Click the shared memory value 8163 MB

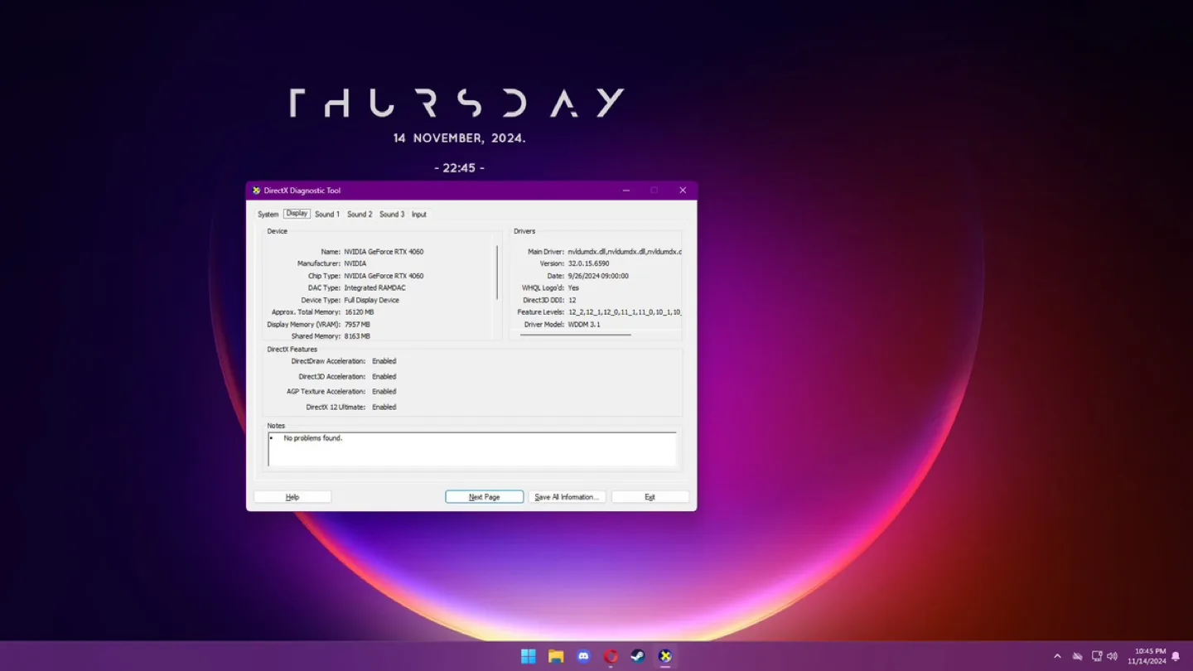[x=357, y=337]
